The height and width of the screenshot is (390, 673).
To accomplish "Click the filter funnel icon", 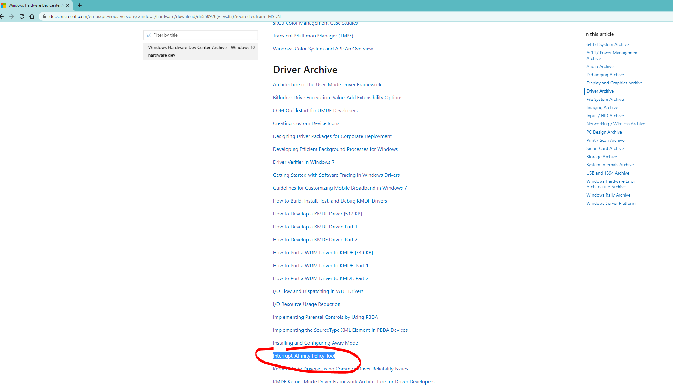I will (148, 35).
